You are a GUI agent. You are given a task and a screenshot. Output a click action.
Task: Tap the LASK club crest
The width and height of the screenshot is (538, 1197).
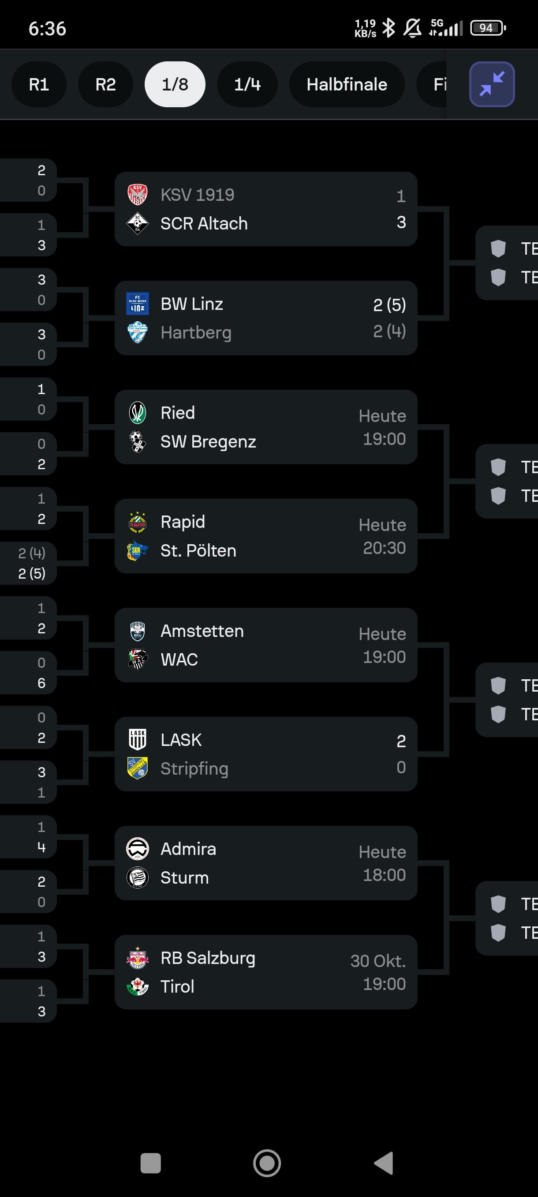(x=138, y=740)
